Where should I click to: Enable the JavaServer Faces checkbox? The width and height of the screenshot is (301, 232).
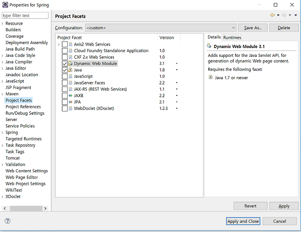coord(65,83)
